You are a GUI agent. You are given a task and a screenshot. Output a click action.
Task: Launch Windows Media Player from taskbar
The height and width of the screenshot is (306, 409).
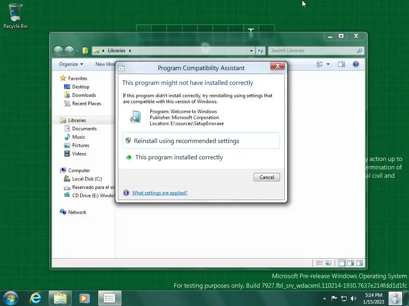pyautogui.click(x=84, y=298)
